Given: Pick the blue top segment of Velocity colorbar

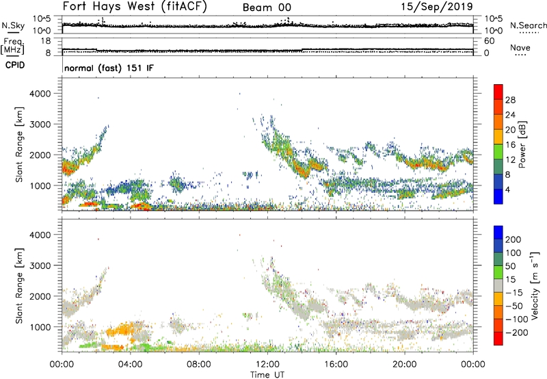Looking at the screenshot, I should (x=498, y=233).
